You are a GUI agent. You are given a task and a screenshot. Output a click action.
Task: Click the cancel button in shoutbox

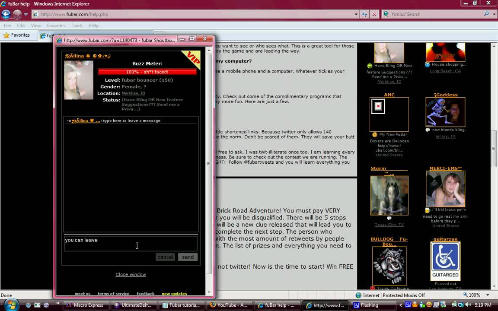(165, 257)
